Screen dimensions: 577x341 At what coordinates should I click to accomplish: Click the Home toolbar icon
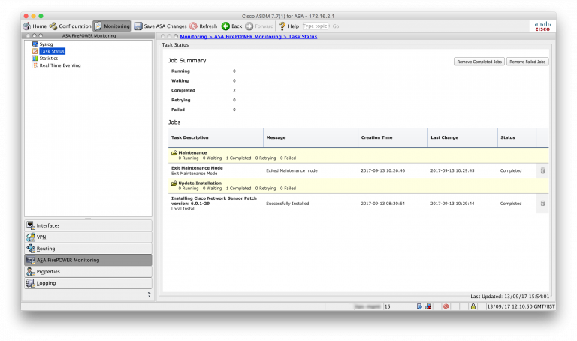[x=26, y=26]
